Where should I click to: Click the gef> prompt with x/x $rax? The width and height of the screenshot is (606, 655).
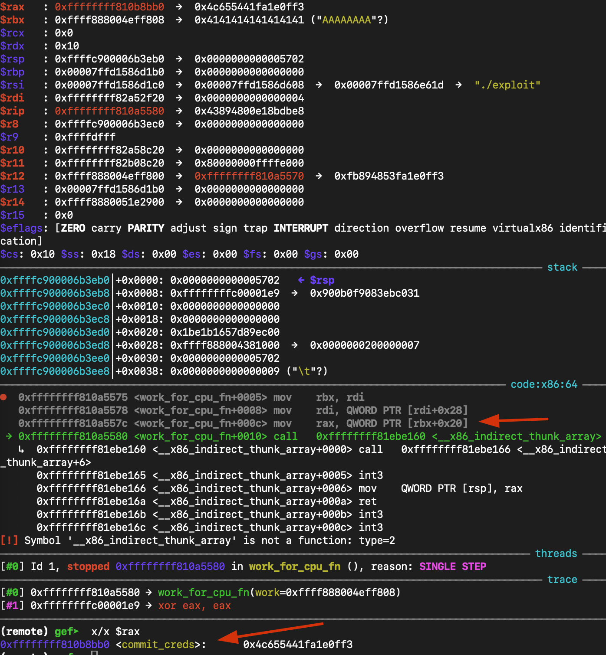click(x=66, y=632)
